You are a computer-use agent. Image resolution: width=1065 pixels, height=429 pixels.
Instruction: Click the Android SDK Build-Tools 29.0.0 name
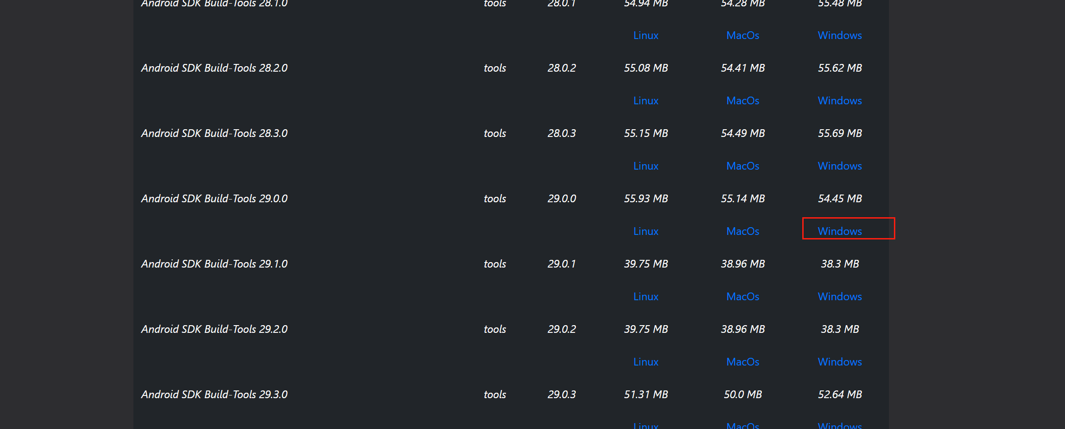click(214, 199)
